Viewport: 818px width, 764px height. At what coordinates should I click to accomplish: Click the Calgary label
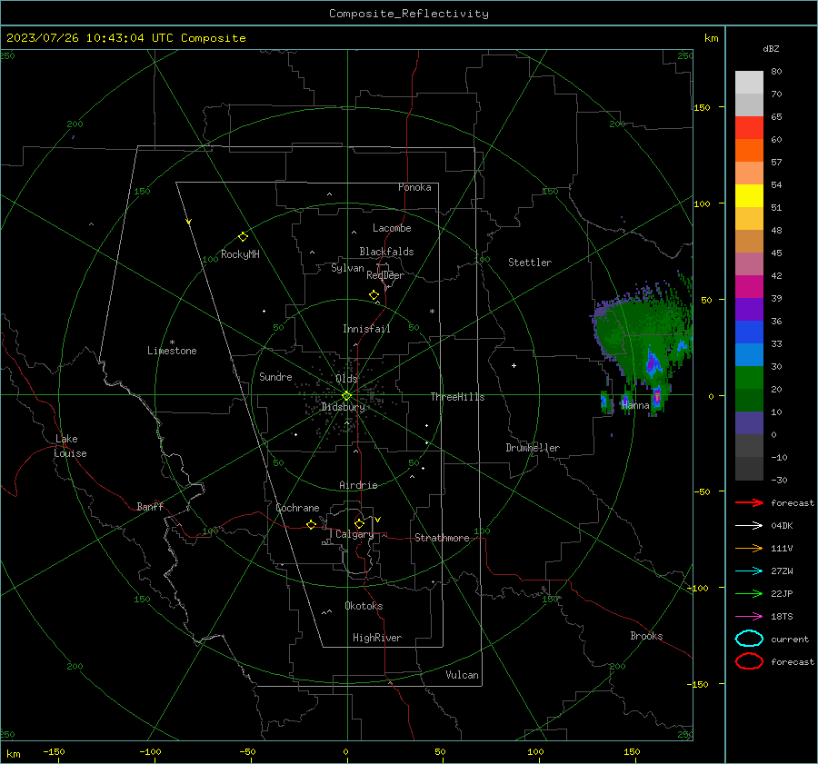pyautogui.click(x=354, y=534)
